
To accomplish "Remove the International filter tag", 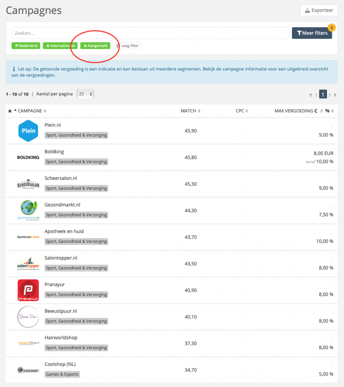I will (60, 46).
